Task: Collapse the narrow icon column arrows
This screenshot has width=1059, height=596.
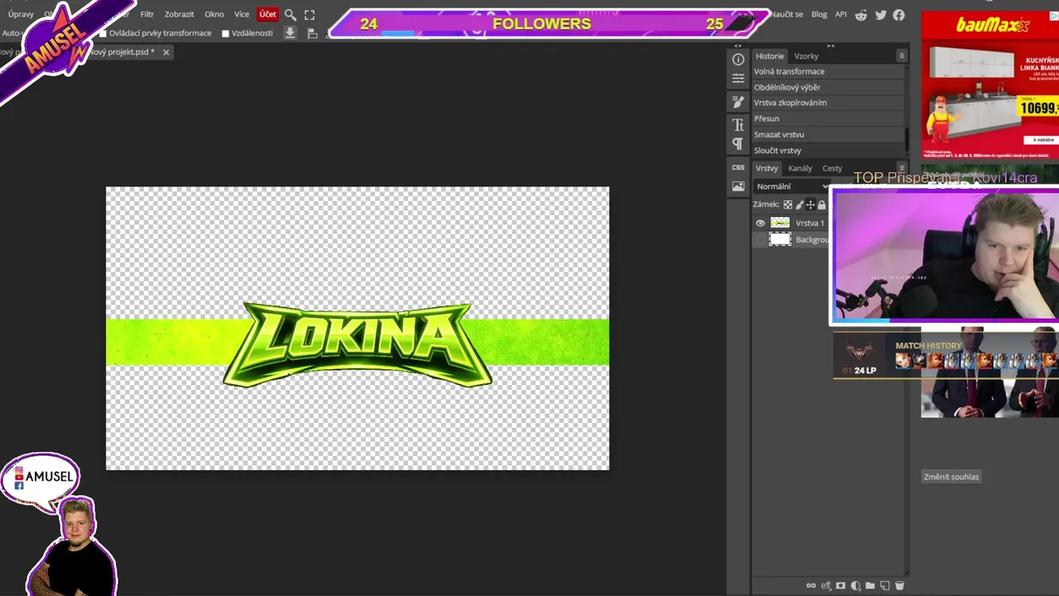Action: tap(738, 46)
